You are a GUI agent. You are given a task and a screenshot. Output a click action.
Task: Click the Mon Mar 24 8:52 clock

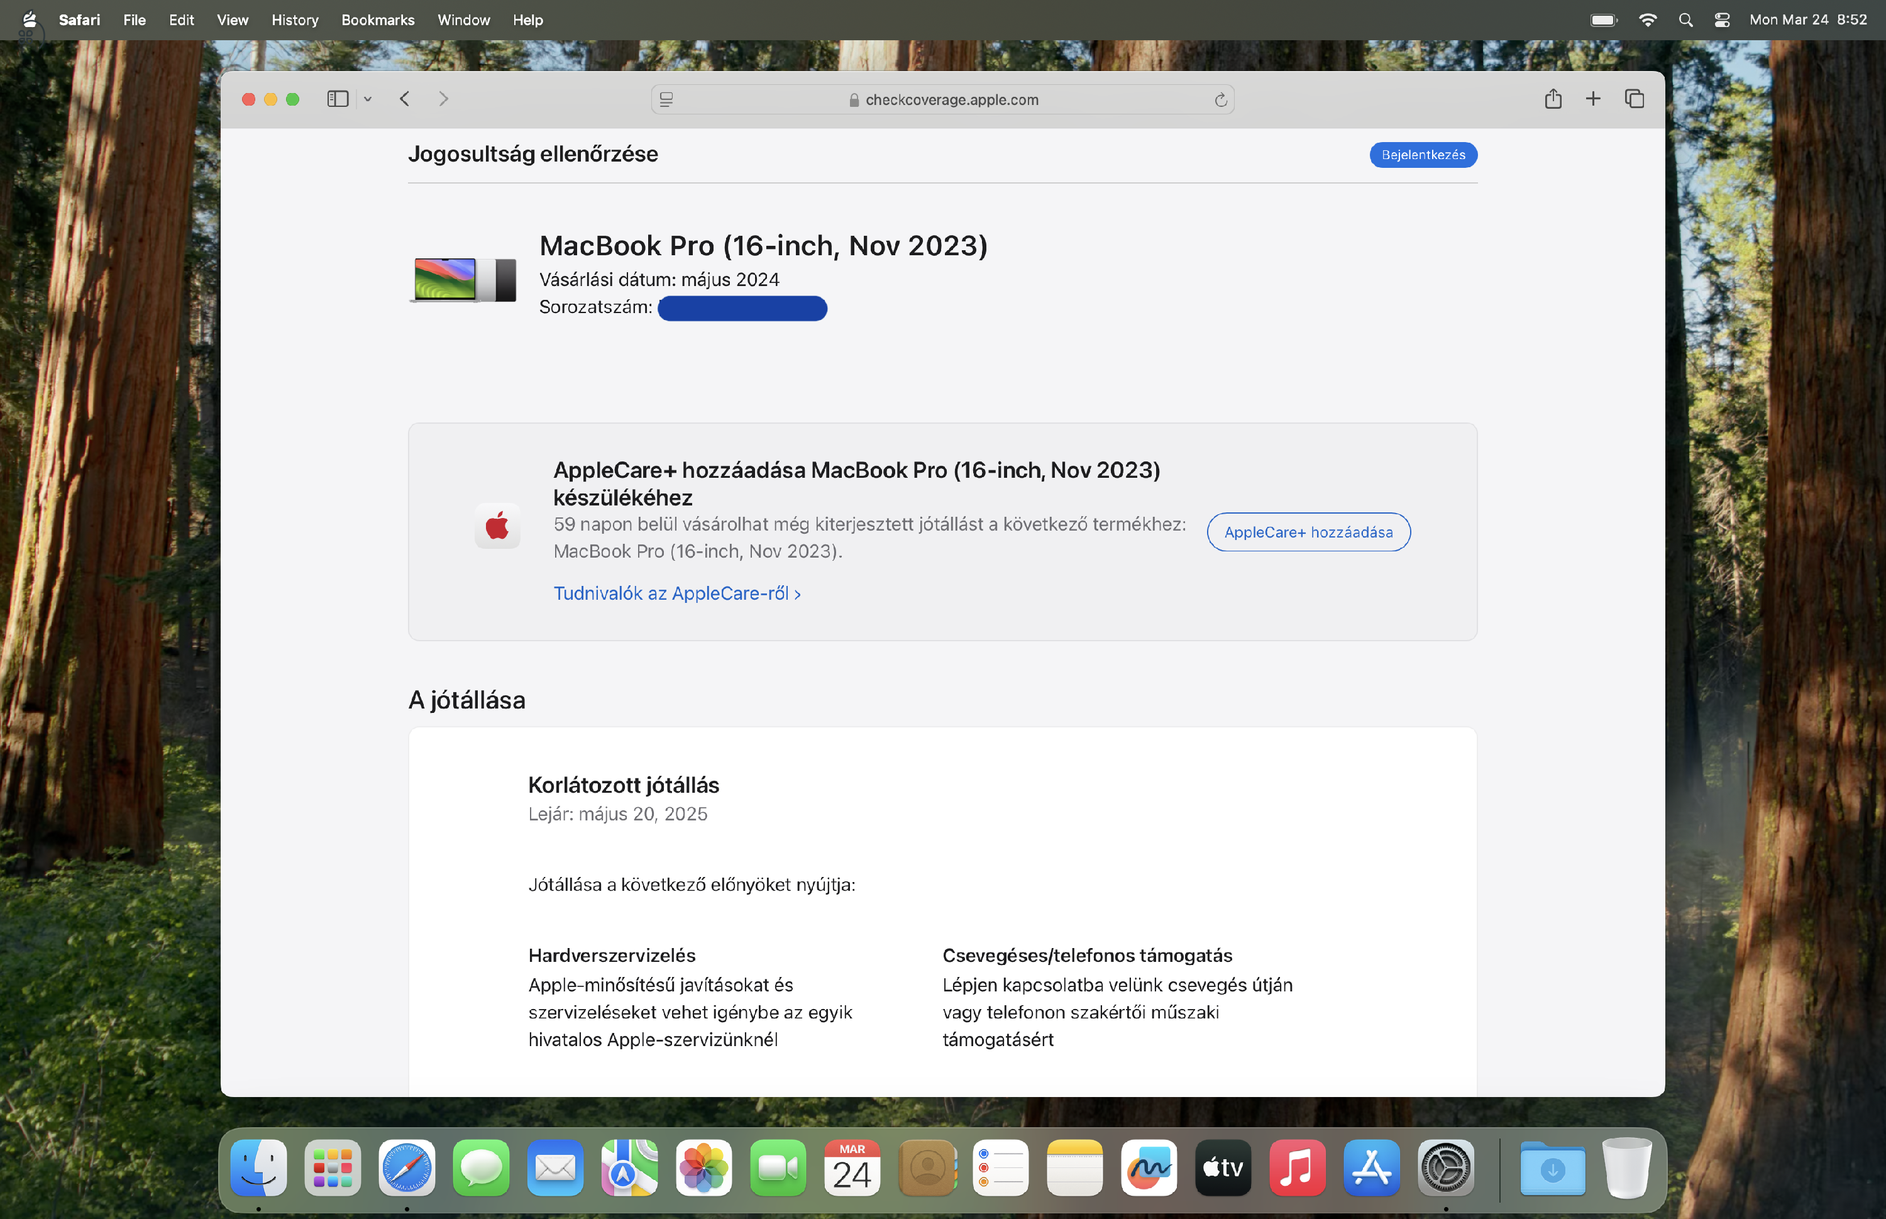coord(1809,19)
